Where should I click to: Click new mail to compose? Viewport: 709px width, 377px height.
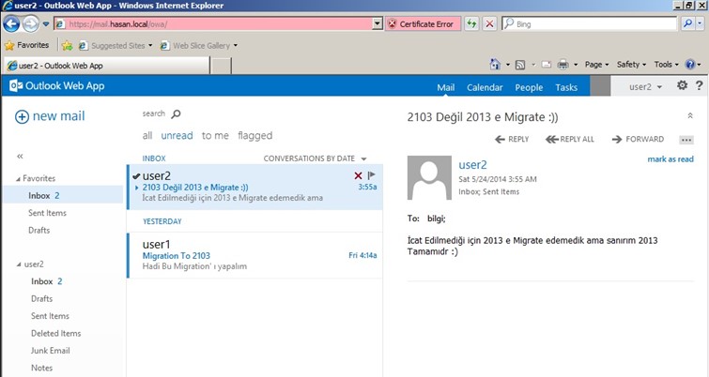tap(50, 116)
